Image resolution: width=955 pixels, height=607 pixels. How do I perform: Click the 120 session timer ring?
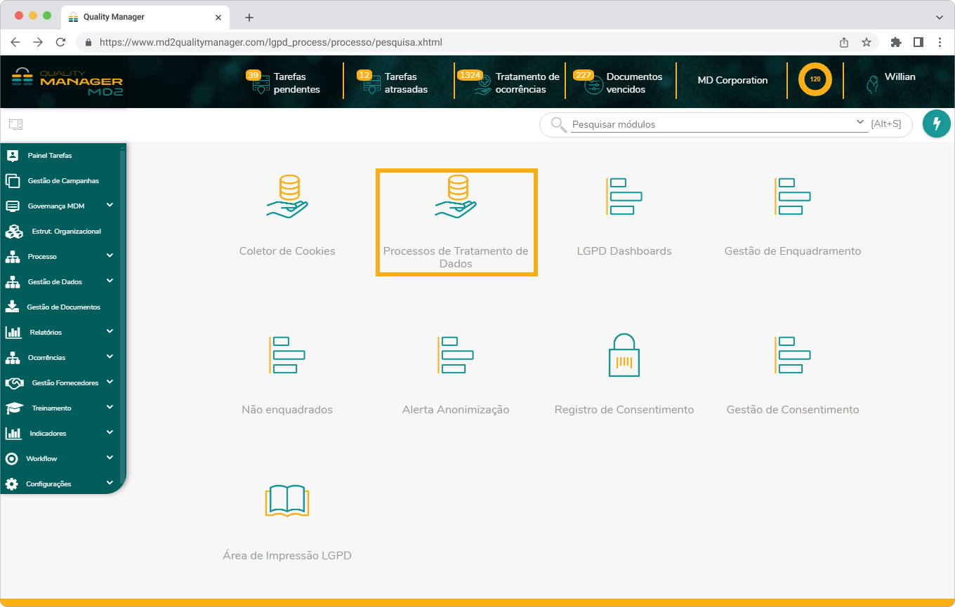(815, 80)
